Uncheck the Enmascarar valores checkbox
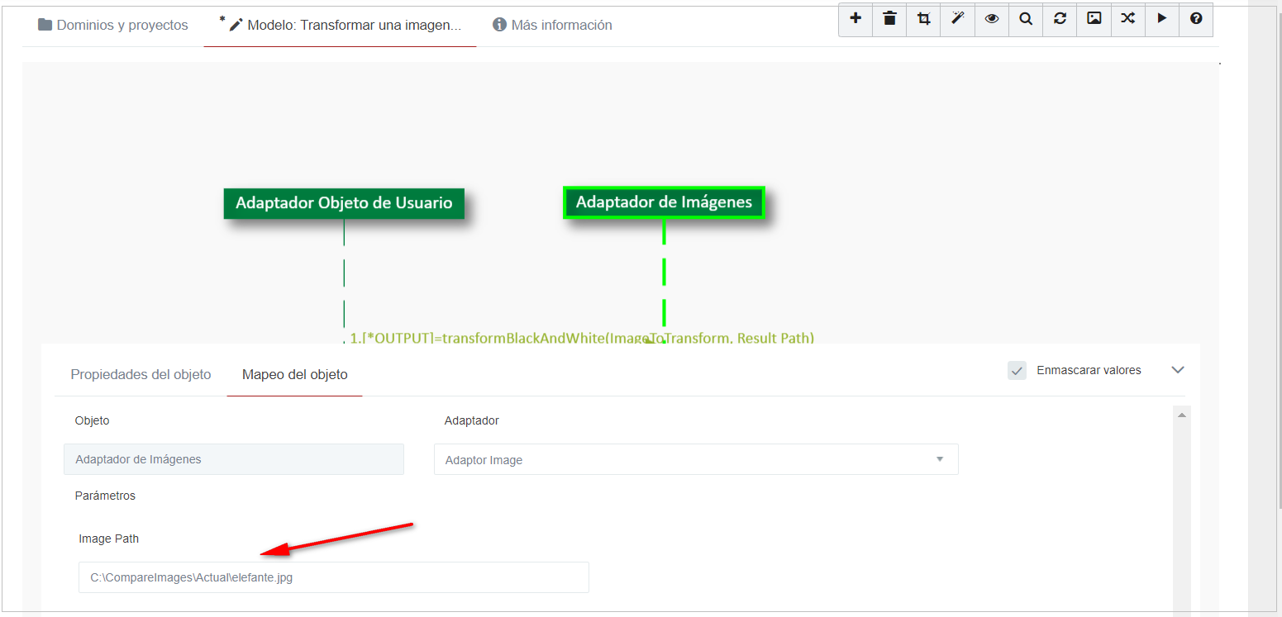This screenshot has height=617, width=1282. [x=1017, y=370]
